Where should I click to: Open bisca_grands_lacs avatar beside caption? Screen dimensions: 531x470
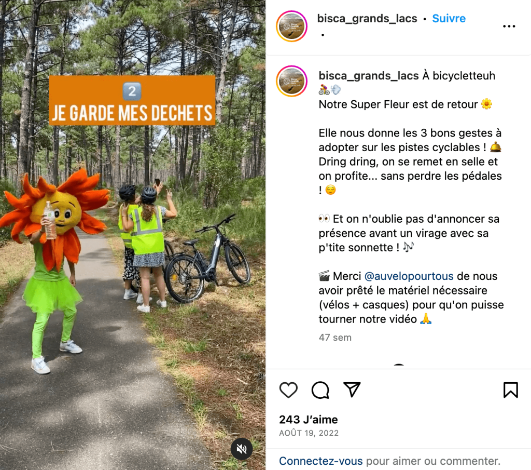tap(291, 82)
